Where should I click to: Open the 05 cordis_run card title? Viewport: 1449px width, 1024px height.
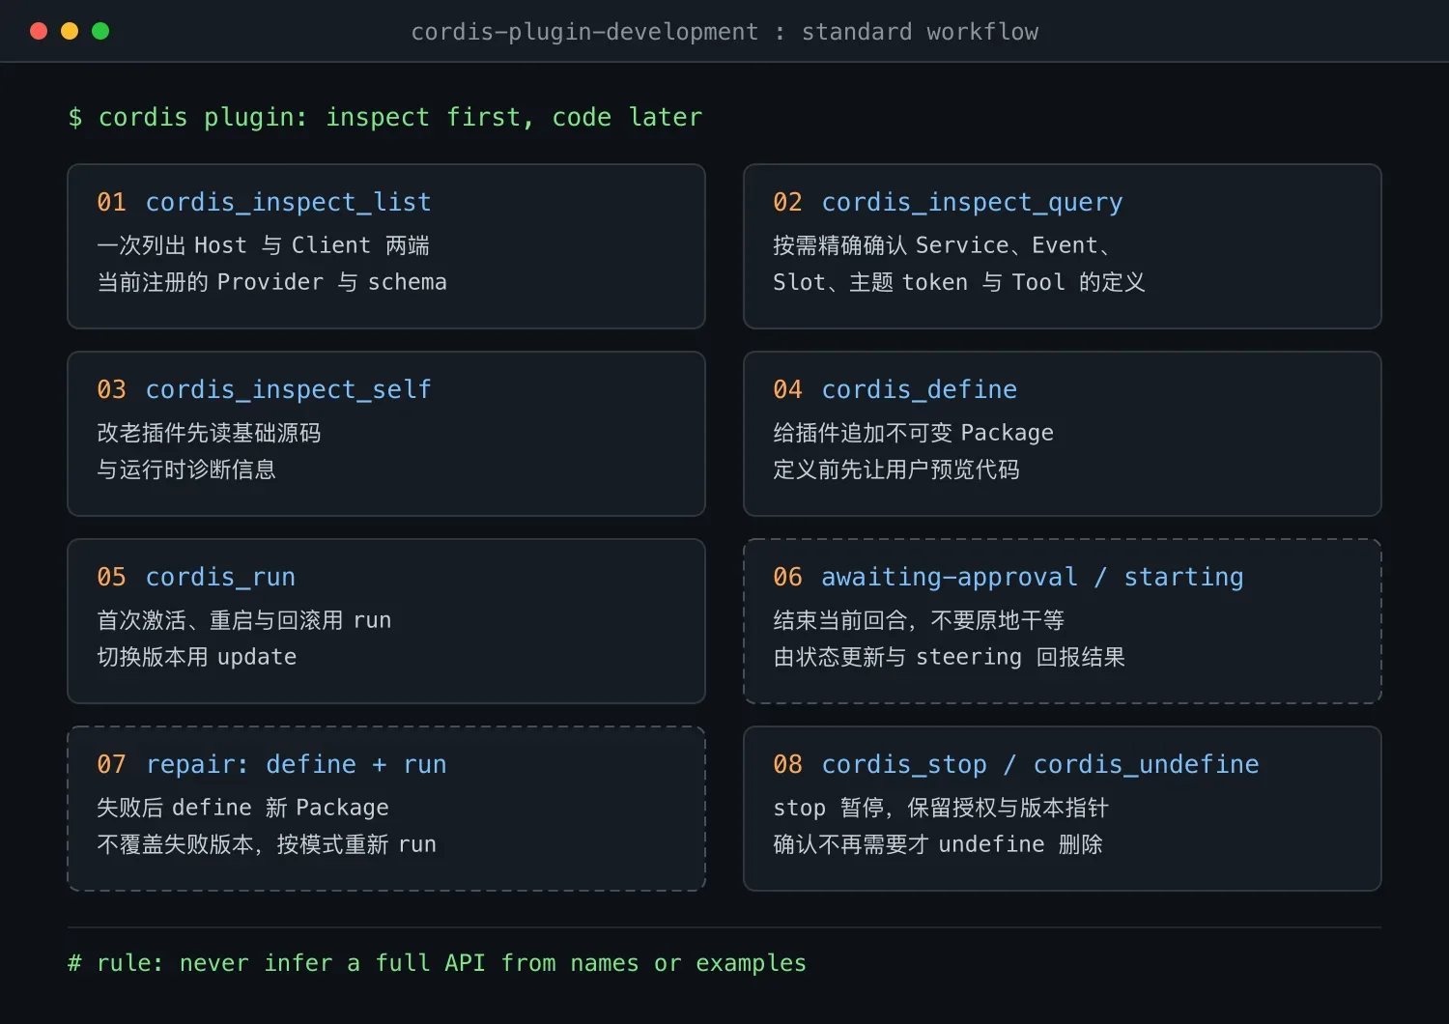[196, 577]
